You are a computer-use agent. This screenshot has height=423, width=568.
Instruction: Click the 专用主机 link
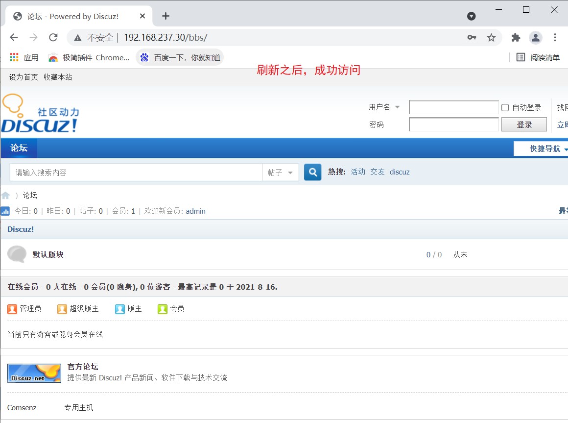click(x=79, y=408)
